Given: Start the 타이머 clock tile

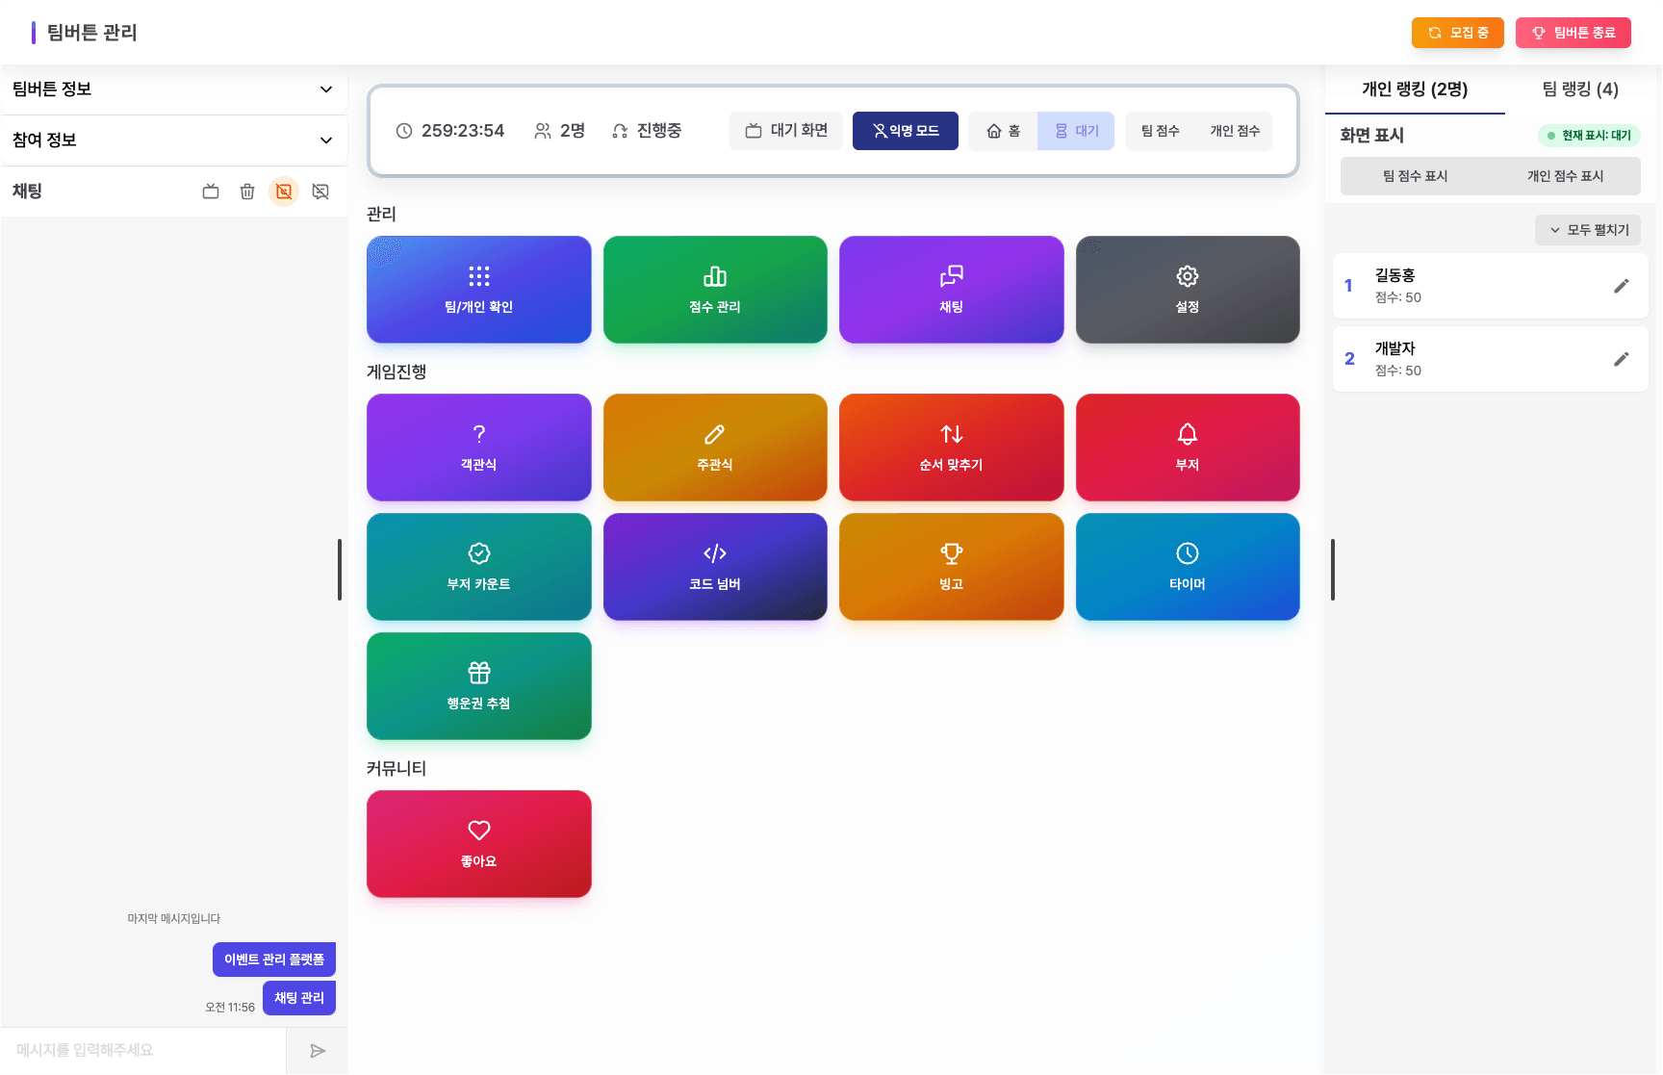Looking at the screenshot, I should [1187, 567].
